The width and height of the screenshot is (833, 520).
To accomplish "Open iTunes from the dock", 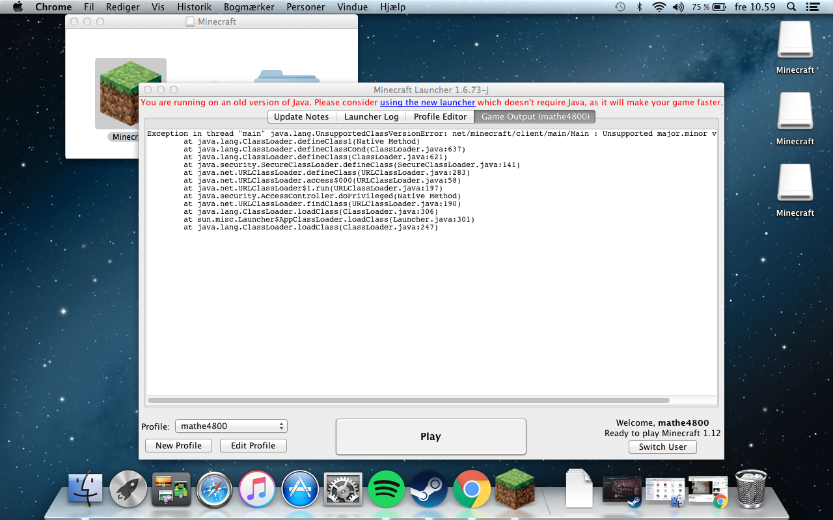I will (x=257, y=489).
